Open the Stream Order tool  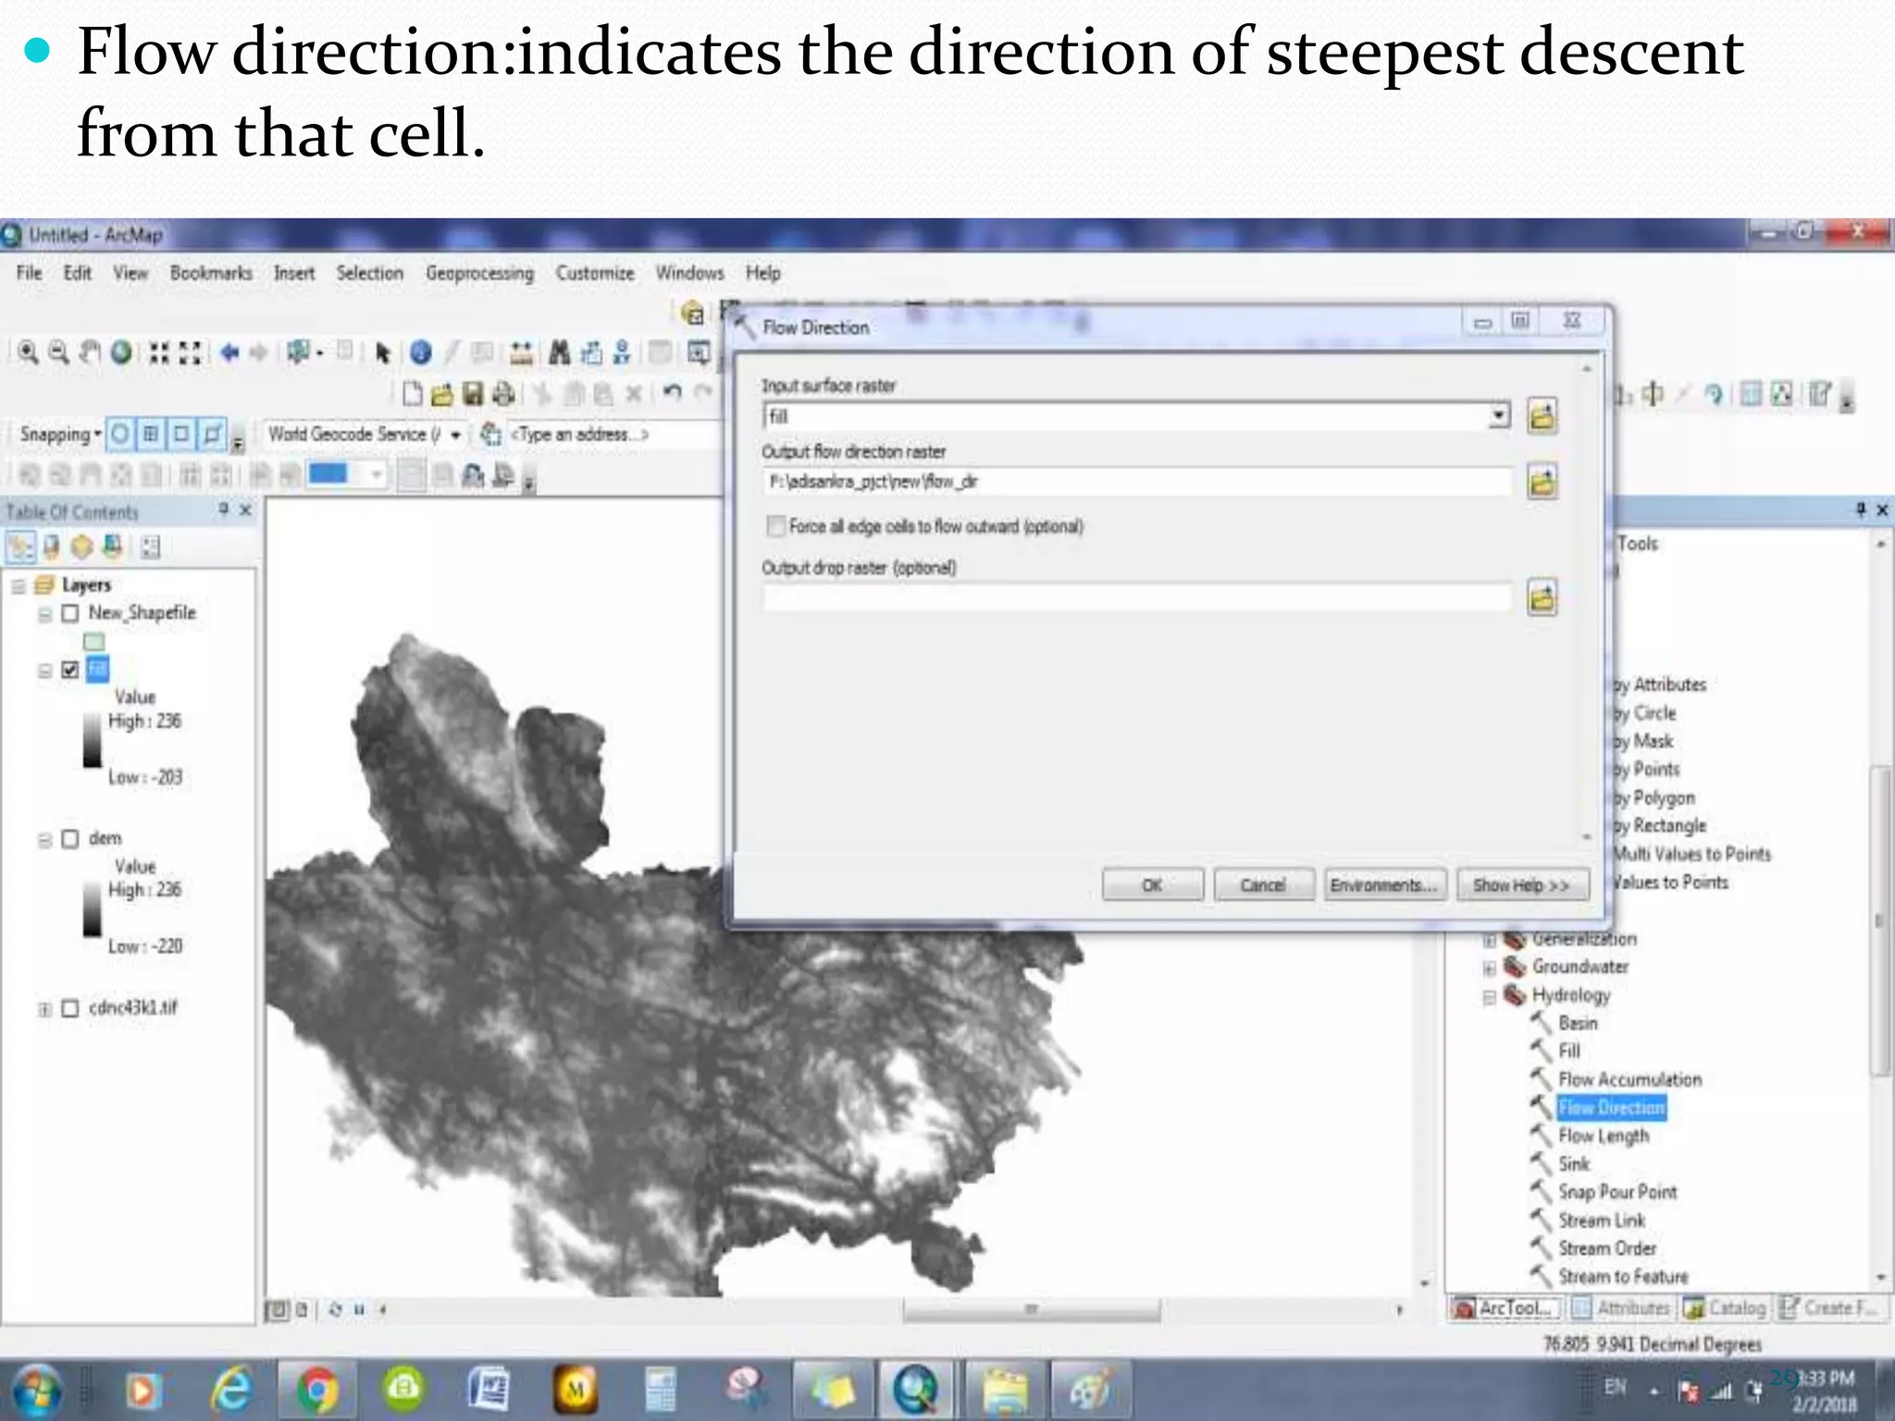coord(1607,1249)
